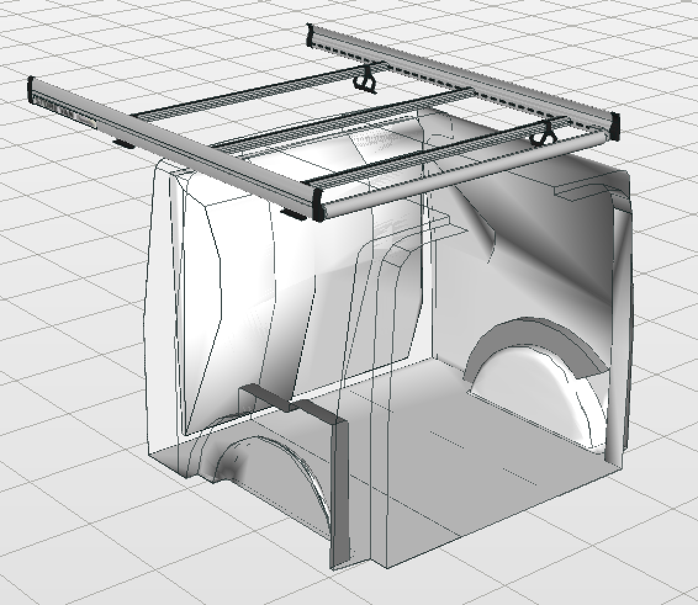Select the front crossbar of the roof rack

pos(185,147)
